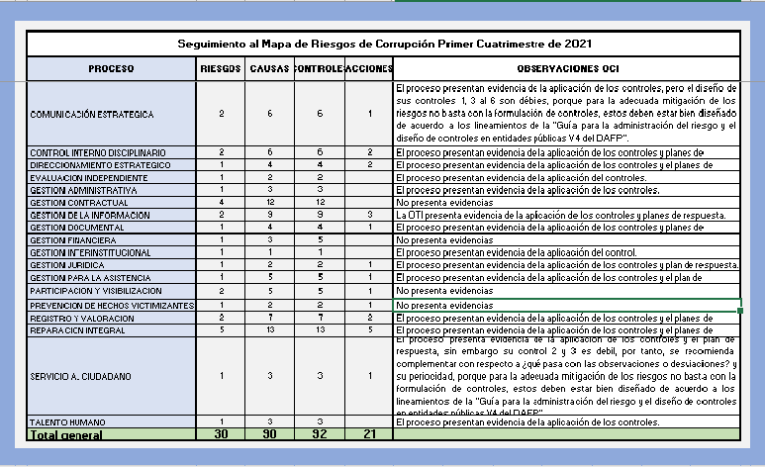Viewport: 765px width, 467px height.
Task: Select observation in GESTION JURIDICA row
Action: click(x=567, y=265)
